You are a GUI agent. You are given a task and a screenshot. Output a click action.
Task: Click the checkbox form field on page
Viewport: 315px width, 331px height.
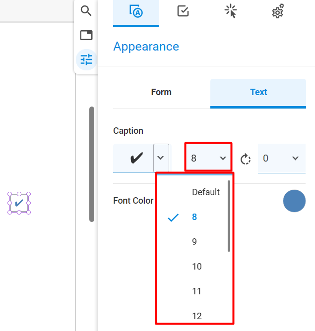[19, 203]
